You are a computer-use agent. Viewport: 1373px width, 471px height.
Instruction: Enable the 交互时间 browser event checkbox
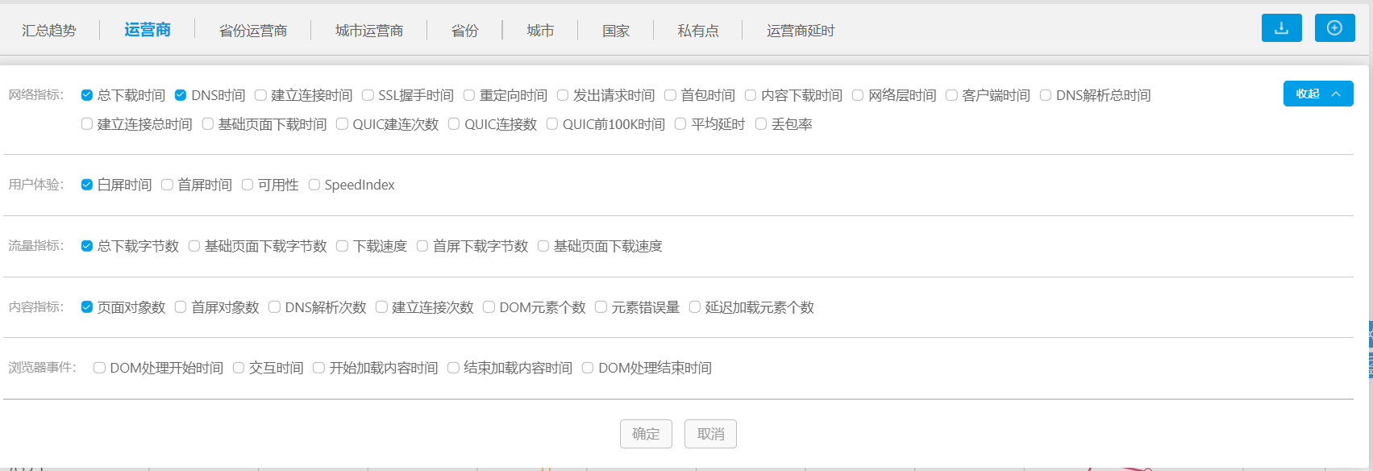239,368
